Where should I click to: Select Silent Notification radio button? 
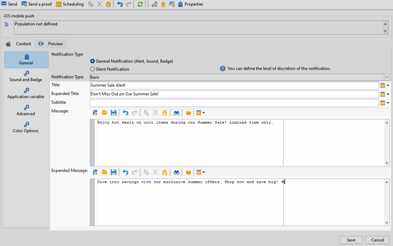pyautogui.click(x=92, y=69)
